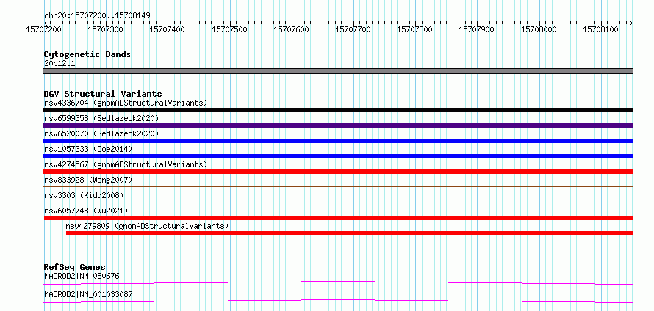
Task: Click the gray 20p12.1 cytoband bar
Action: pyautogui.click(x=338, y=71)
